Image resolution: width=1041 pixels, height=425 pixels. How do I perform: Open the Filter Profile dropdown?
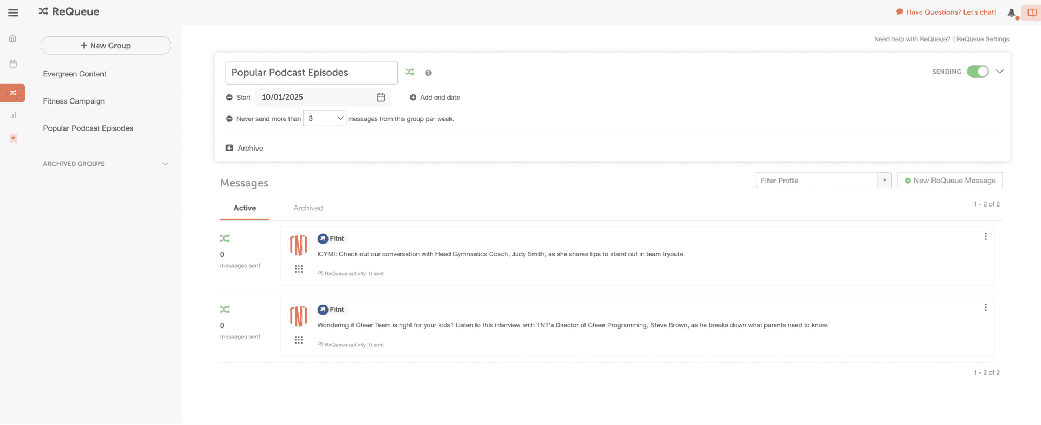click(x=823, y=181)
